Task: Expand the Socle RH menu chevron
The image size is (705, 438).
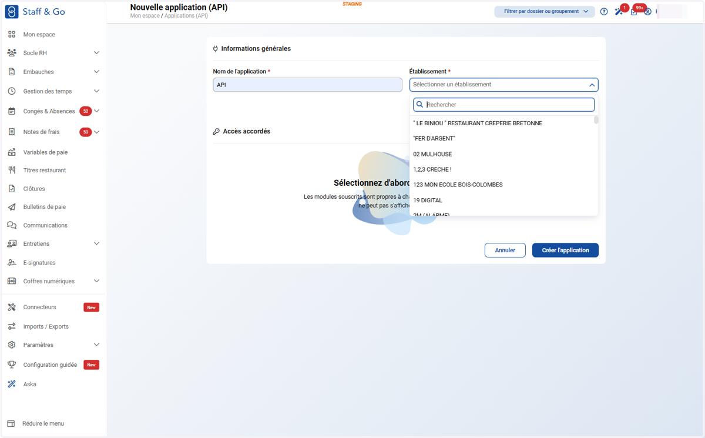Action: pos(96,53)
